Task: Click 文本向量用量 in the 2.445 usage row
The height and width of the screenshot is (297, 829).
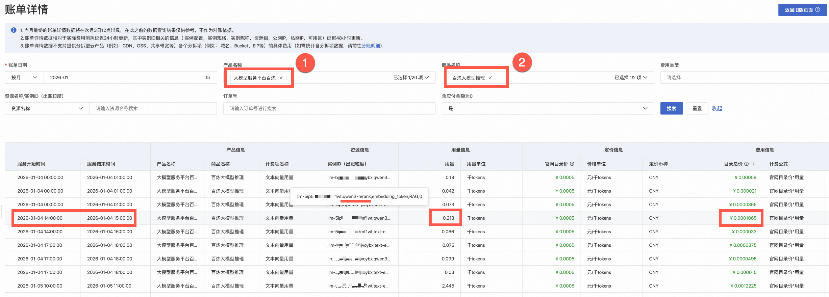Action: click(x=279, y=286)
